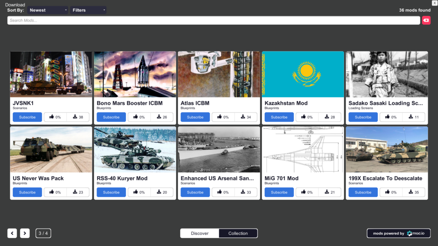
Task: Click download icon on MiG 701 Mod
Action: 327,192
